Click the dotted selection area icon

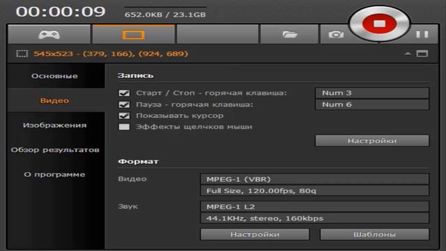[x=22, y=54]
